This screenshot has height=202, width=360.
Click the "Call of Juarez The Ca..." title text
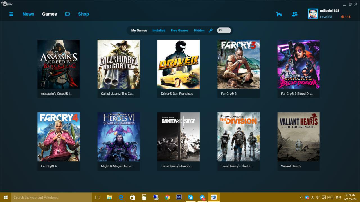point(117,94)
